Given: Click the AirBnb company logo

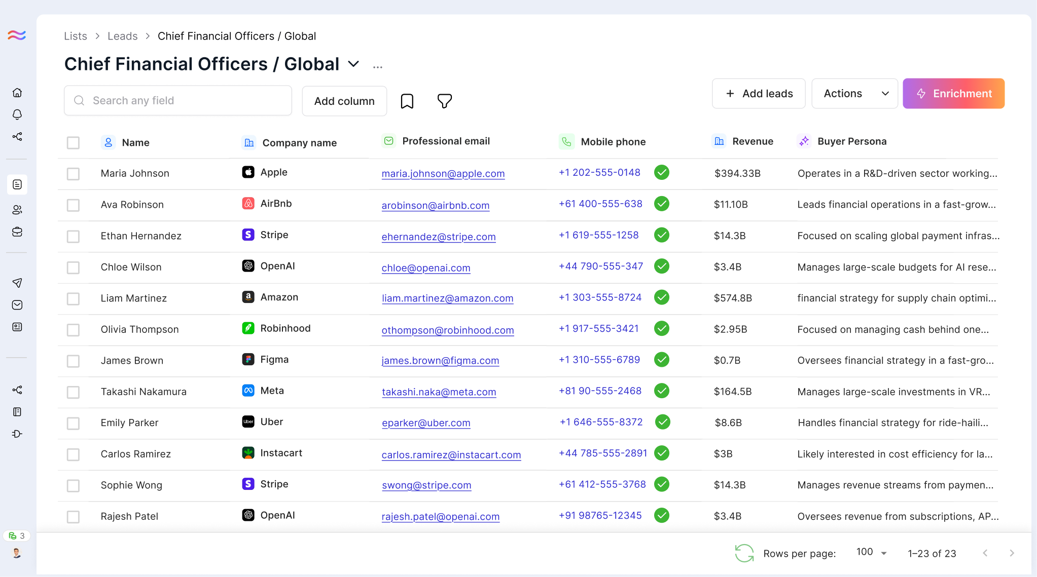Looking at the screenshot, I should (248, 204).
